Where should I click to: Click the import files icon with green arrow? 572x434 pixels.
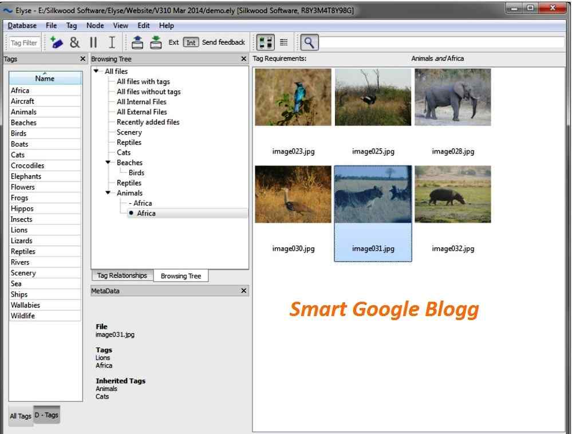coord(155,42)
